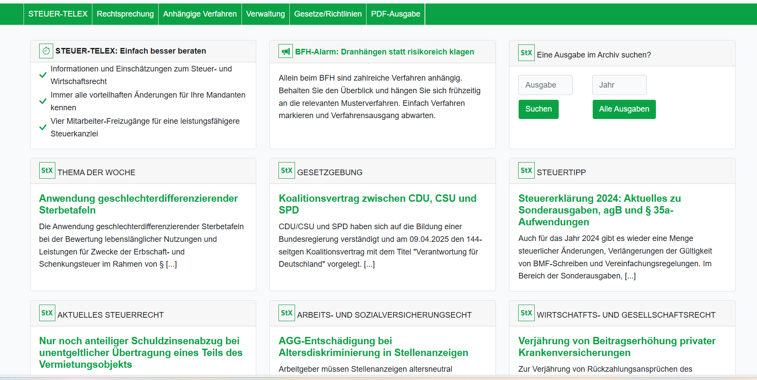Image resolution: width=757 pixels, height=380 pixels.
Task: Click the STEUERTIPP label
Action: [561, 173]
